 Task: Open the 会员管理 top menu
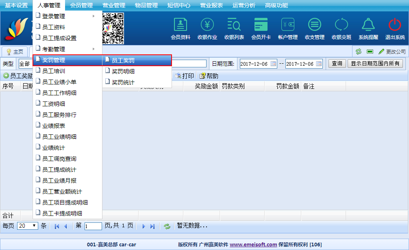(x=81, y=5)
